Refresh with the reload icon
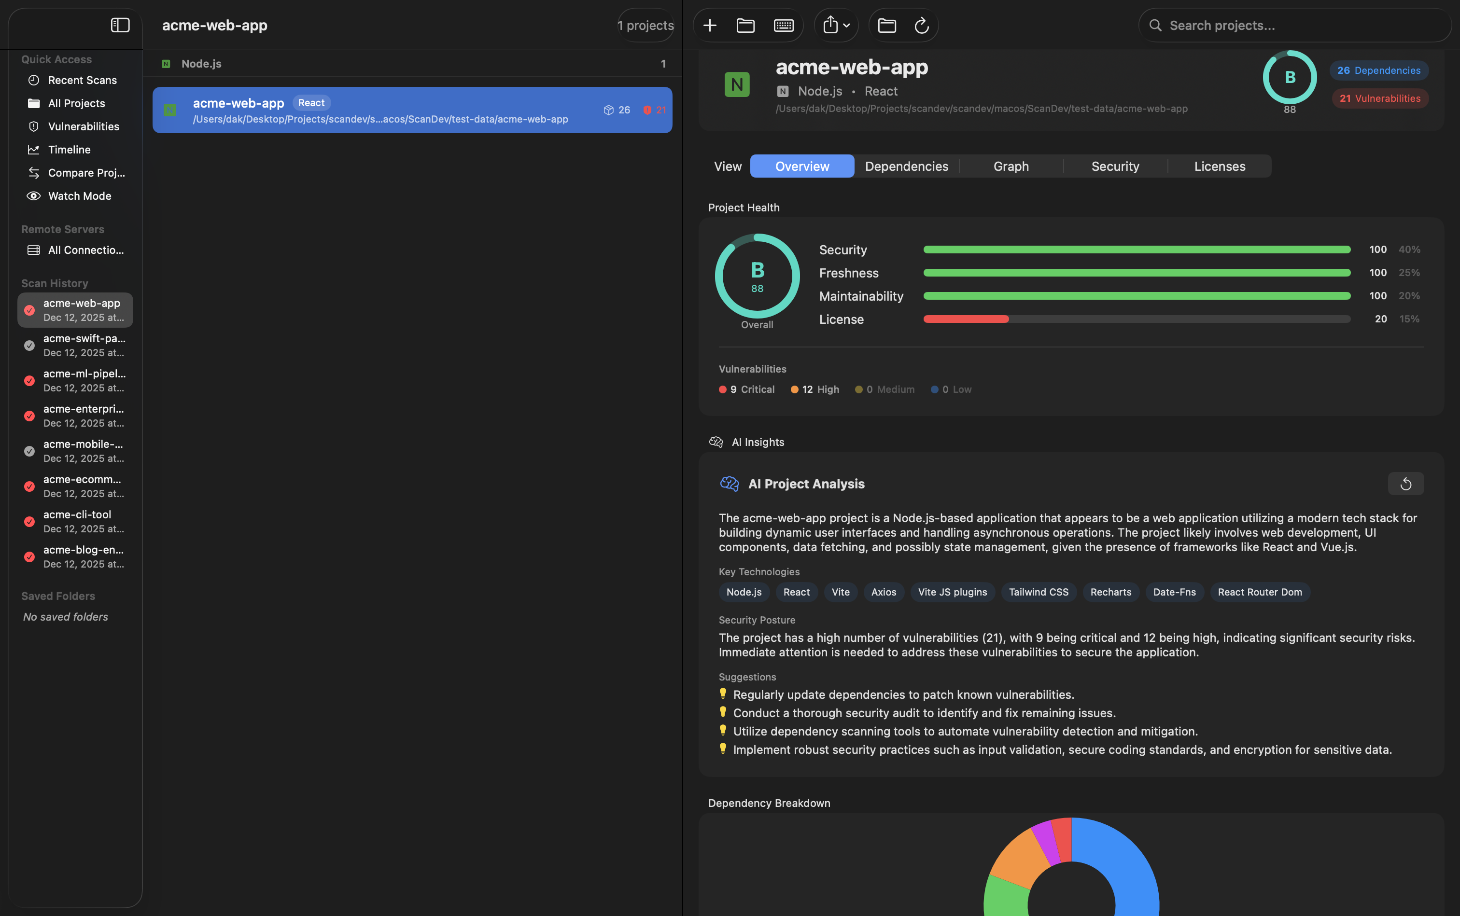1460x916 pixels. (x=922, y=25)
